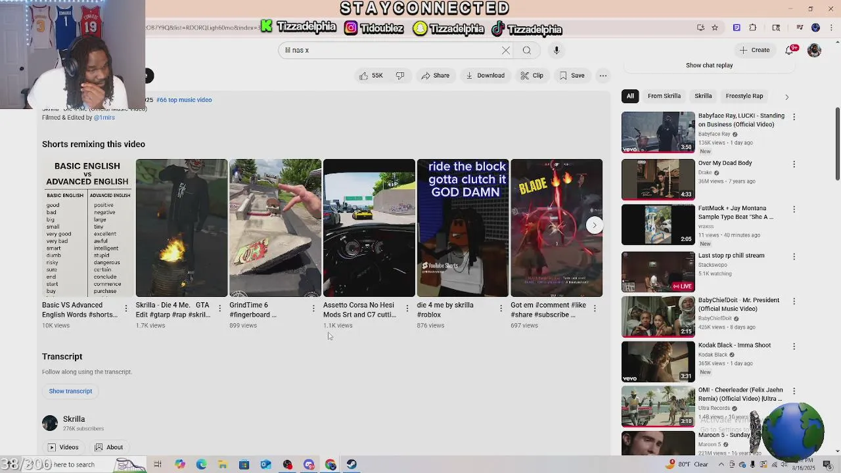Open the Basic VS Advanced English short
The image size is (841, 473).
click(87, 228)
